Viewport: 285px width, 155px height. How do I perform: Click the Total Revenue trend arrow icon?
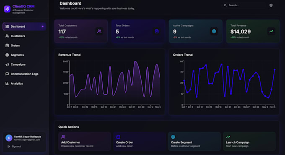[271, 31]
